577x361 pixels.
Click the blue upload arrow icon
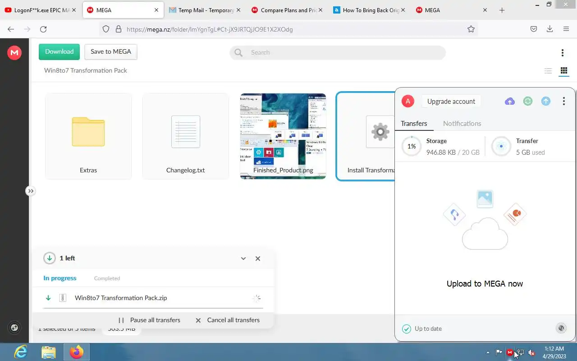546,101
